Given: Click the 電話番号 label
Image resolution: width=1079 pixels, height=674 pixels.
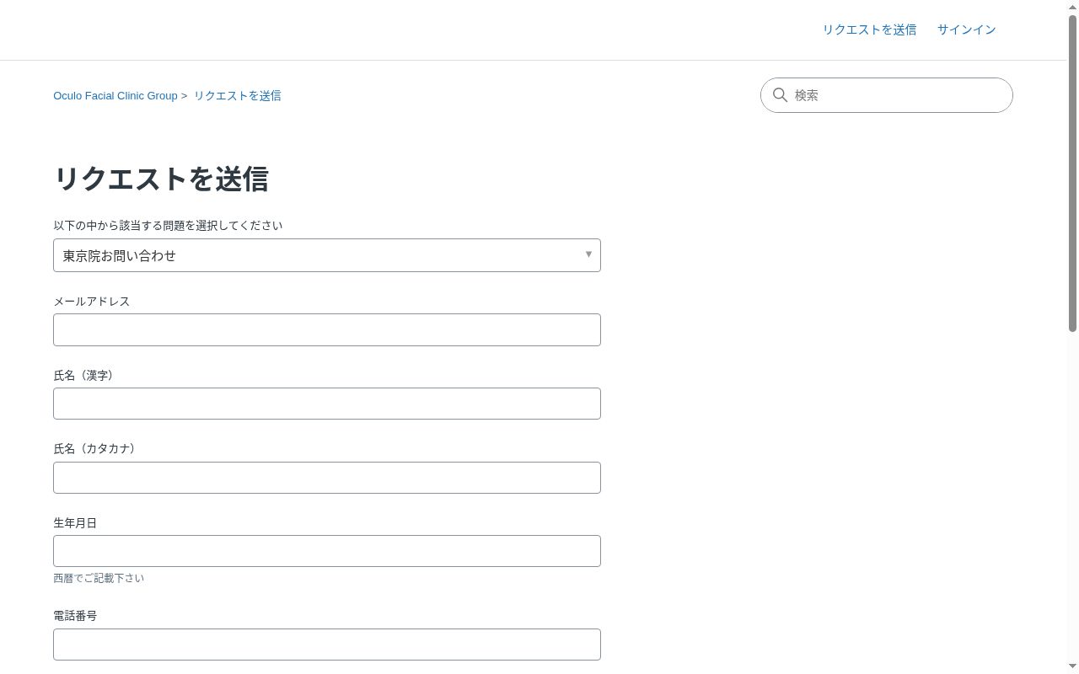Looking at the screenshot, I should point(75,616).
